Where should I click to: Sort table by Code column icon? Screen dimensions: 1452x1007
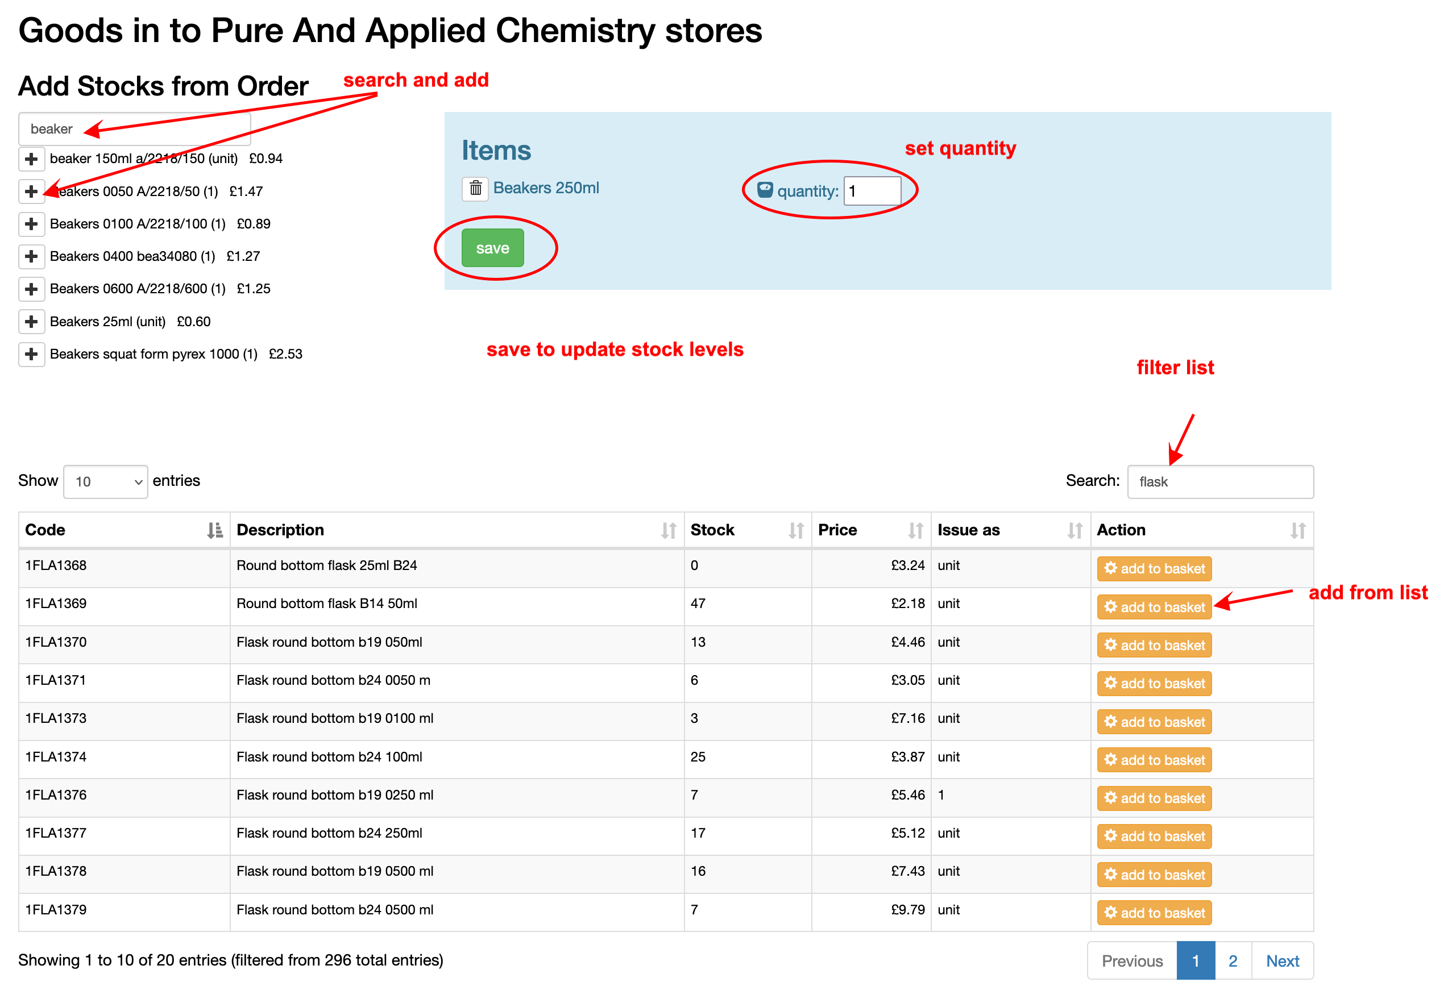pyautogui.click(x=214, y=531)
